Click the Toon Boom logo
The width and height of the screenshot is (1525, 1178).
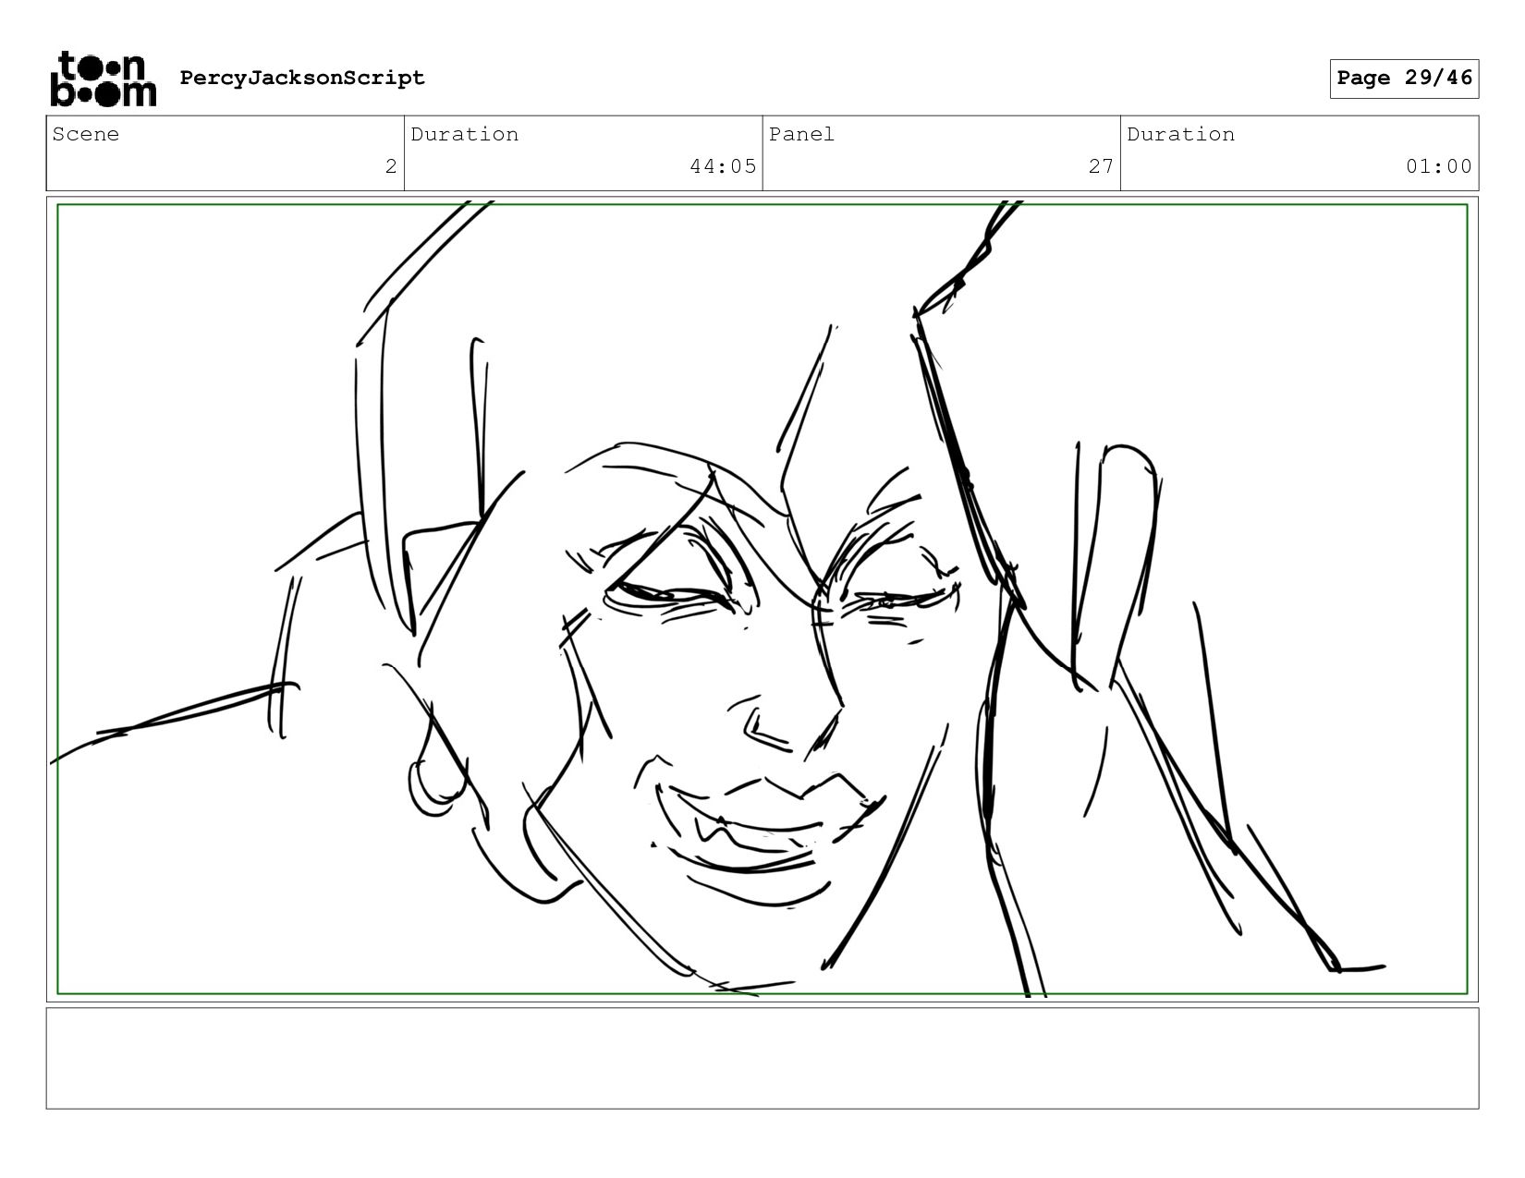point(103,79)
